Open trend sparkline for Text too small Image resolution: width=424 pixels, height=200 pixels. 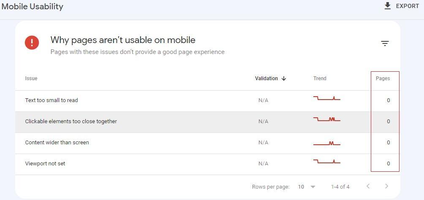click(x=326, y=98)
